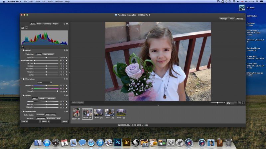Viewport: 266px width, 149px height.
Task: Reset all develop settings in top panel
Action: [x=65, y=24]
